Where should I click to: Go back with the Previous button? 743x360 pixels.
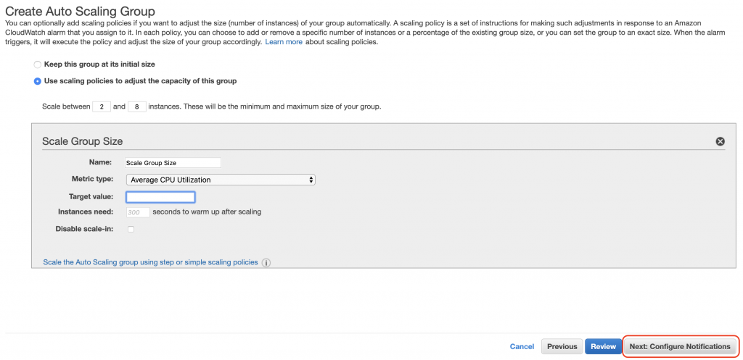click(562, 347)
